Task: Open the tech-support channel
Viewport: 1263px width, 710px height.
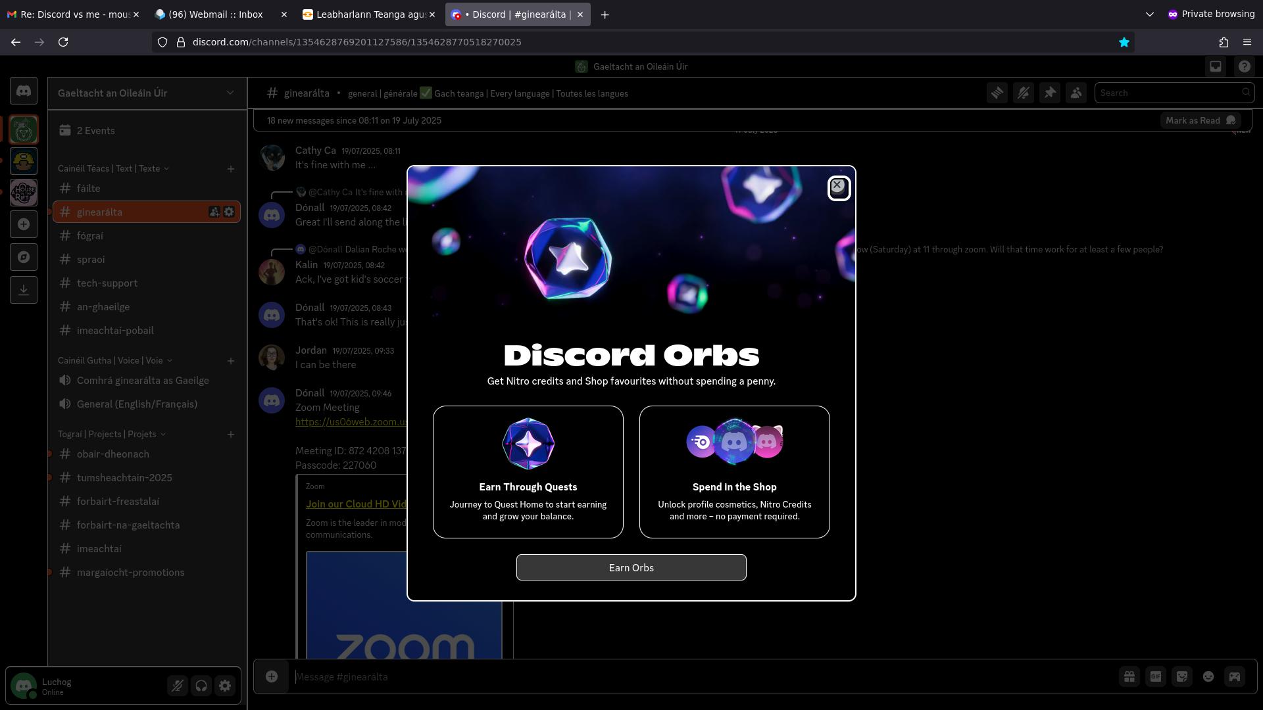Action: pos(107,283)
